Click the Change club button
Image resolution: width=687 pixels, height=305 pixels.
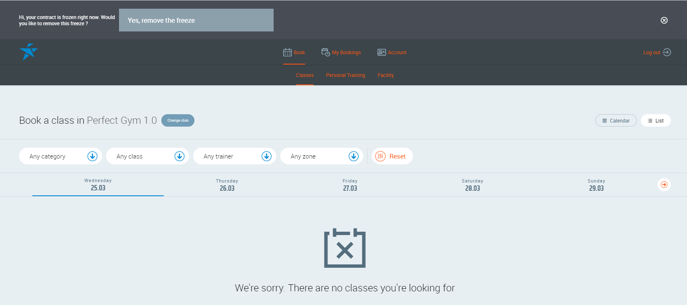click(177, 120)
